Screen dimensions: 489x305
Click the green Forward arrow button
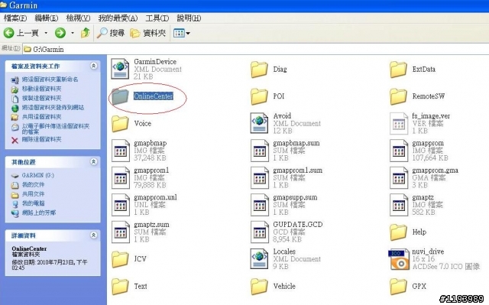click(60, 33)
